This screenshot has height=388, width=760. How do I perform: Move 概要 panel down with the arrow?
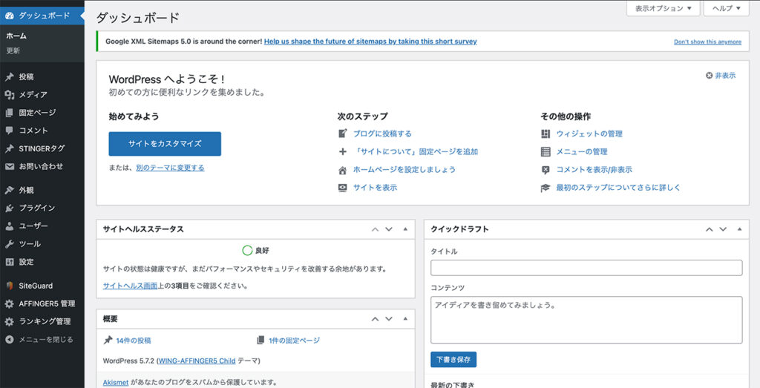(x=389, y=319)
